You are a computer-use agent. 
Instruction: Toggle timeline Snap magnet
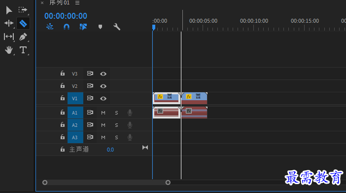67,27
